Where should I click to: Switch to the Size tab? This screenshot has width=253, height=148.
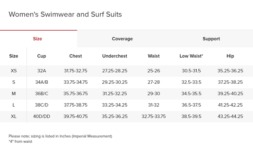tap(37, 39)
